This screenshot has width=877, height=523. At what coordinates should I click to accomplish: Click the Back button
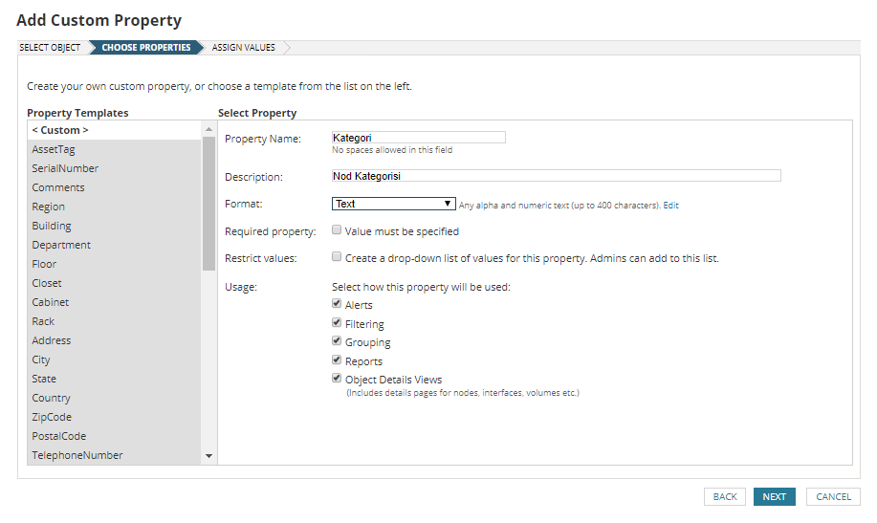(x=725, y=497)
